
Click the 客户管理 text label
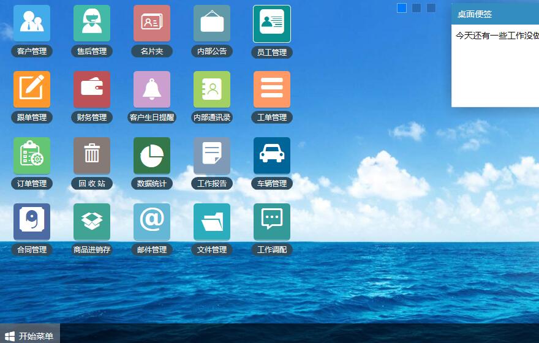click(x=32, y=51)
